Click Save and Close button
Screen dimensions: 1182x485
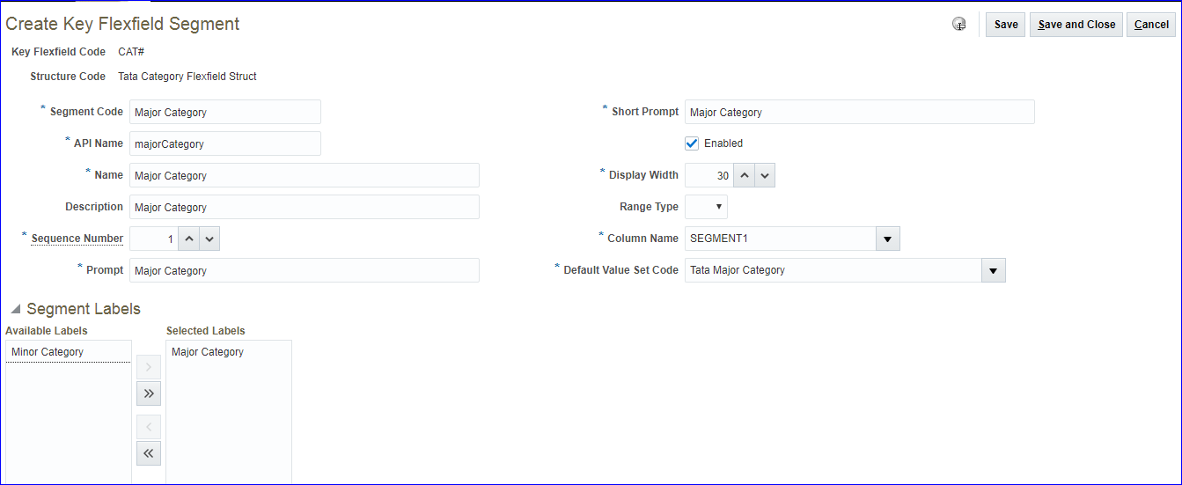[x=1076, y=25]
